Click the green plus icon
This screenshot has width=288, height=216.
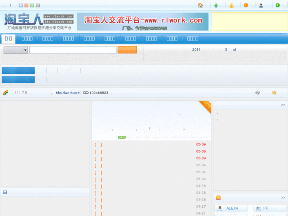[x=216, y=6]
